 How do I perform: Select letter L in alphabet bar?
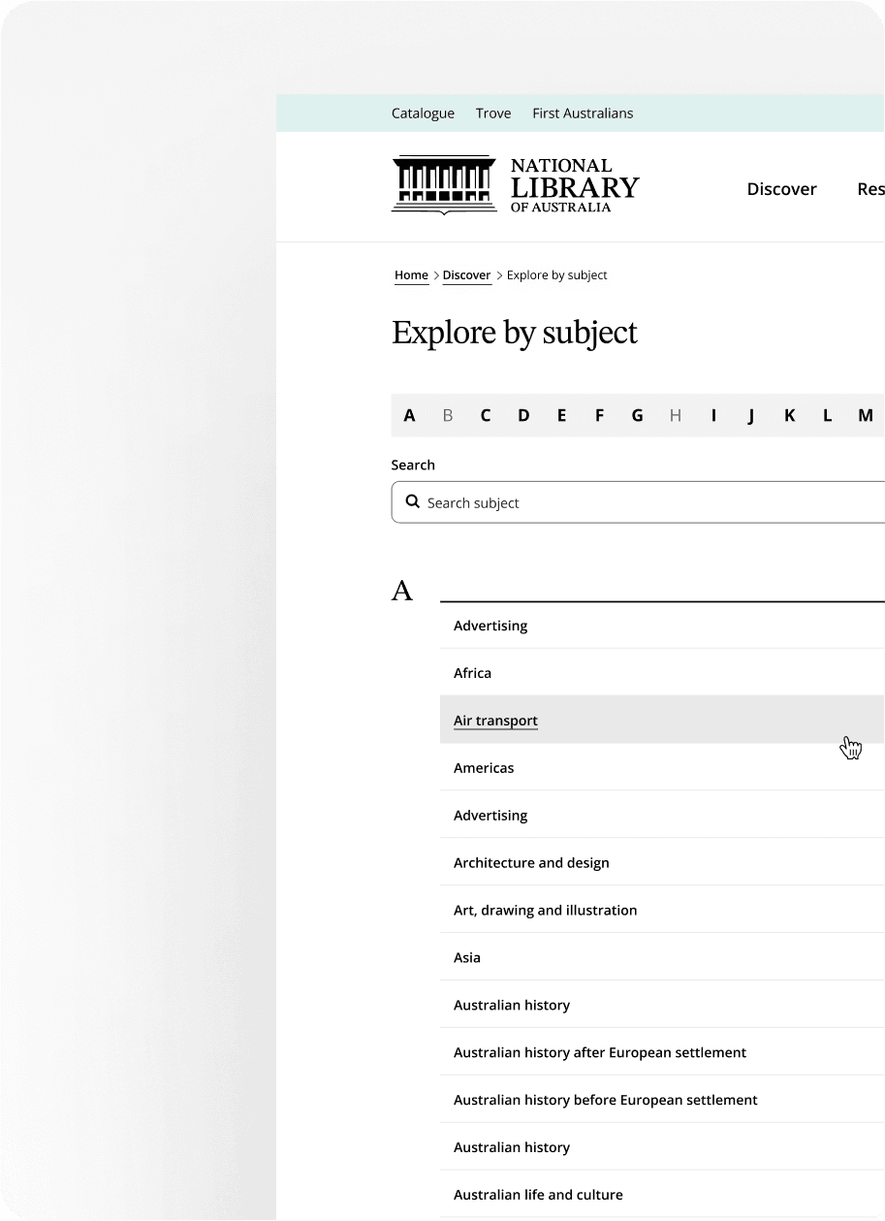pyautogui.click(x=827, y=415)
